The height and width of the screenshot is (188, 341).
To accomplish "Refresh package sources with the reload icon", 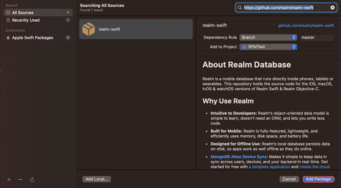I will click(32, 180).
